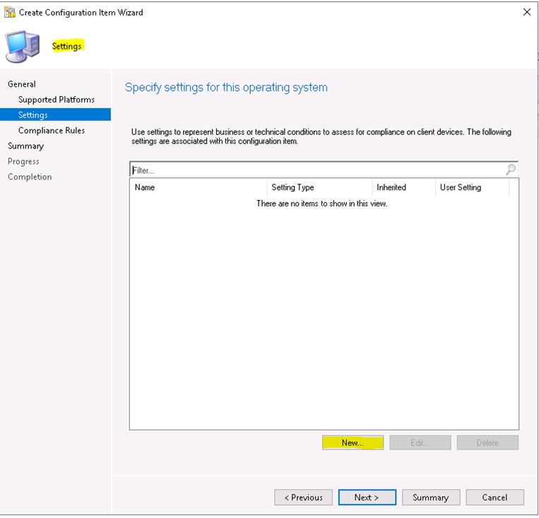Jump to Summary step in sidebar
Image resolution: width=539 pixels, height=518 pixels.
click(x=25, y=146)
